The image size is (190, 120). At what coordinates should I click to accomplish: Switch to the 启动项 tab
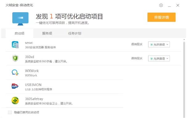click(x=19, y=33)
